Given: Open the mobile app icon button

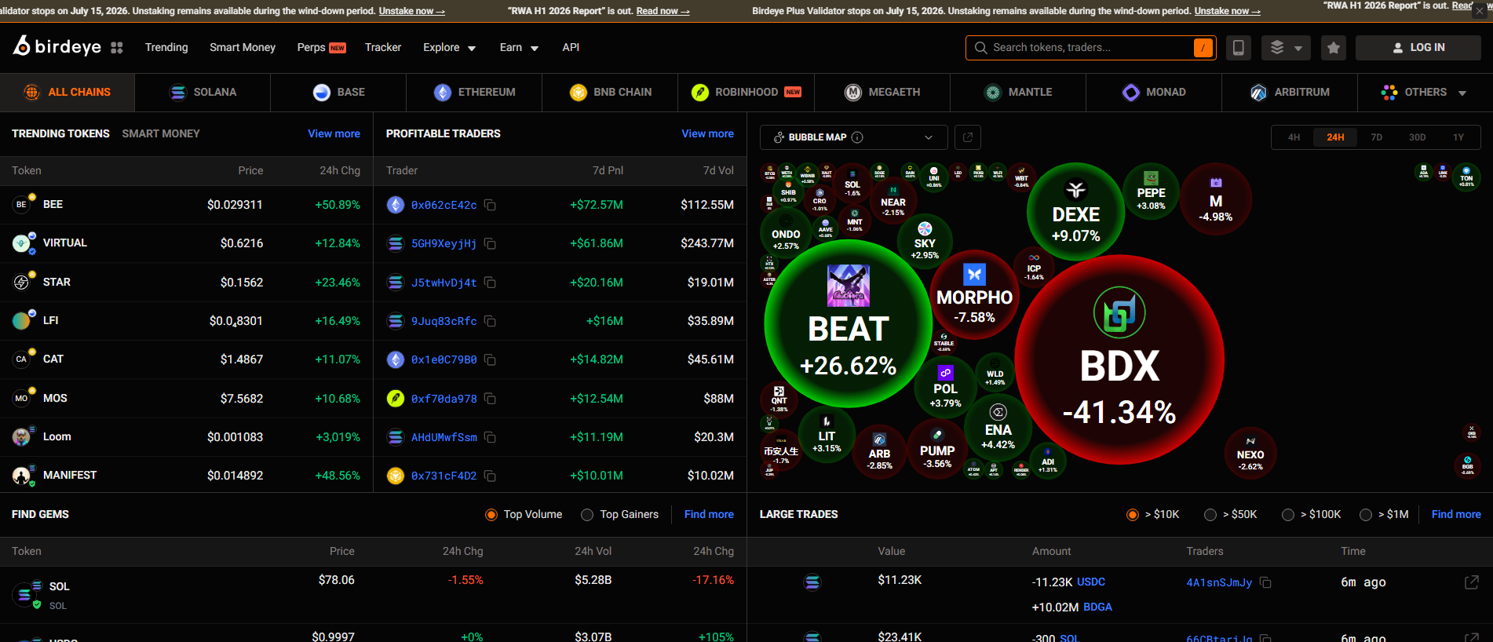Looking at the screenshot, I should (1238, 48).
